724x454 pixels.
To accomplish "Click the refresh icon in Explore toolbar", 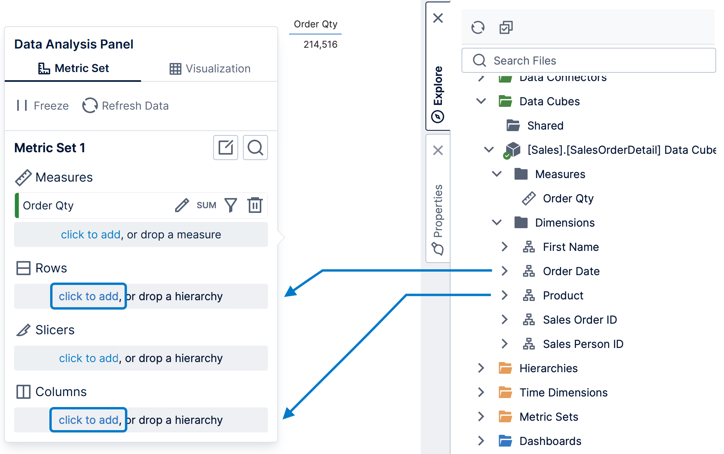I will pyautogui.click(x=478, y=27).
